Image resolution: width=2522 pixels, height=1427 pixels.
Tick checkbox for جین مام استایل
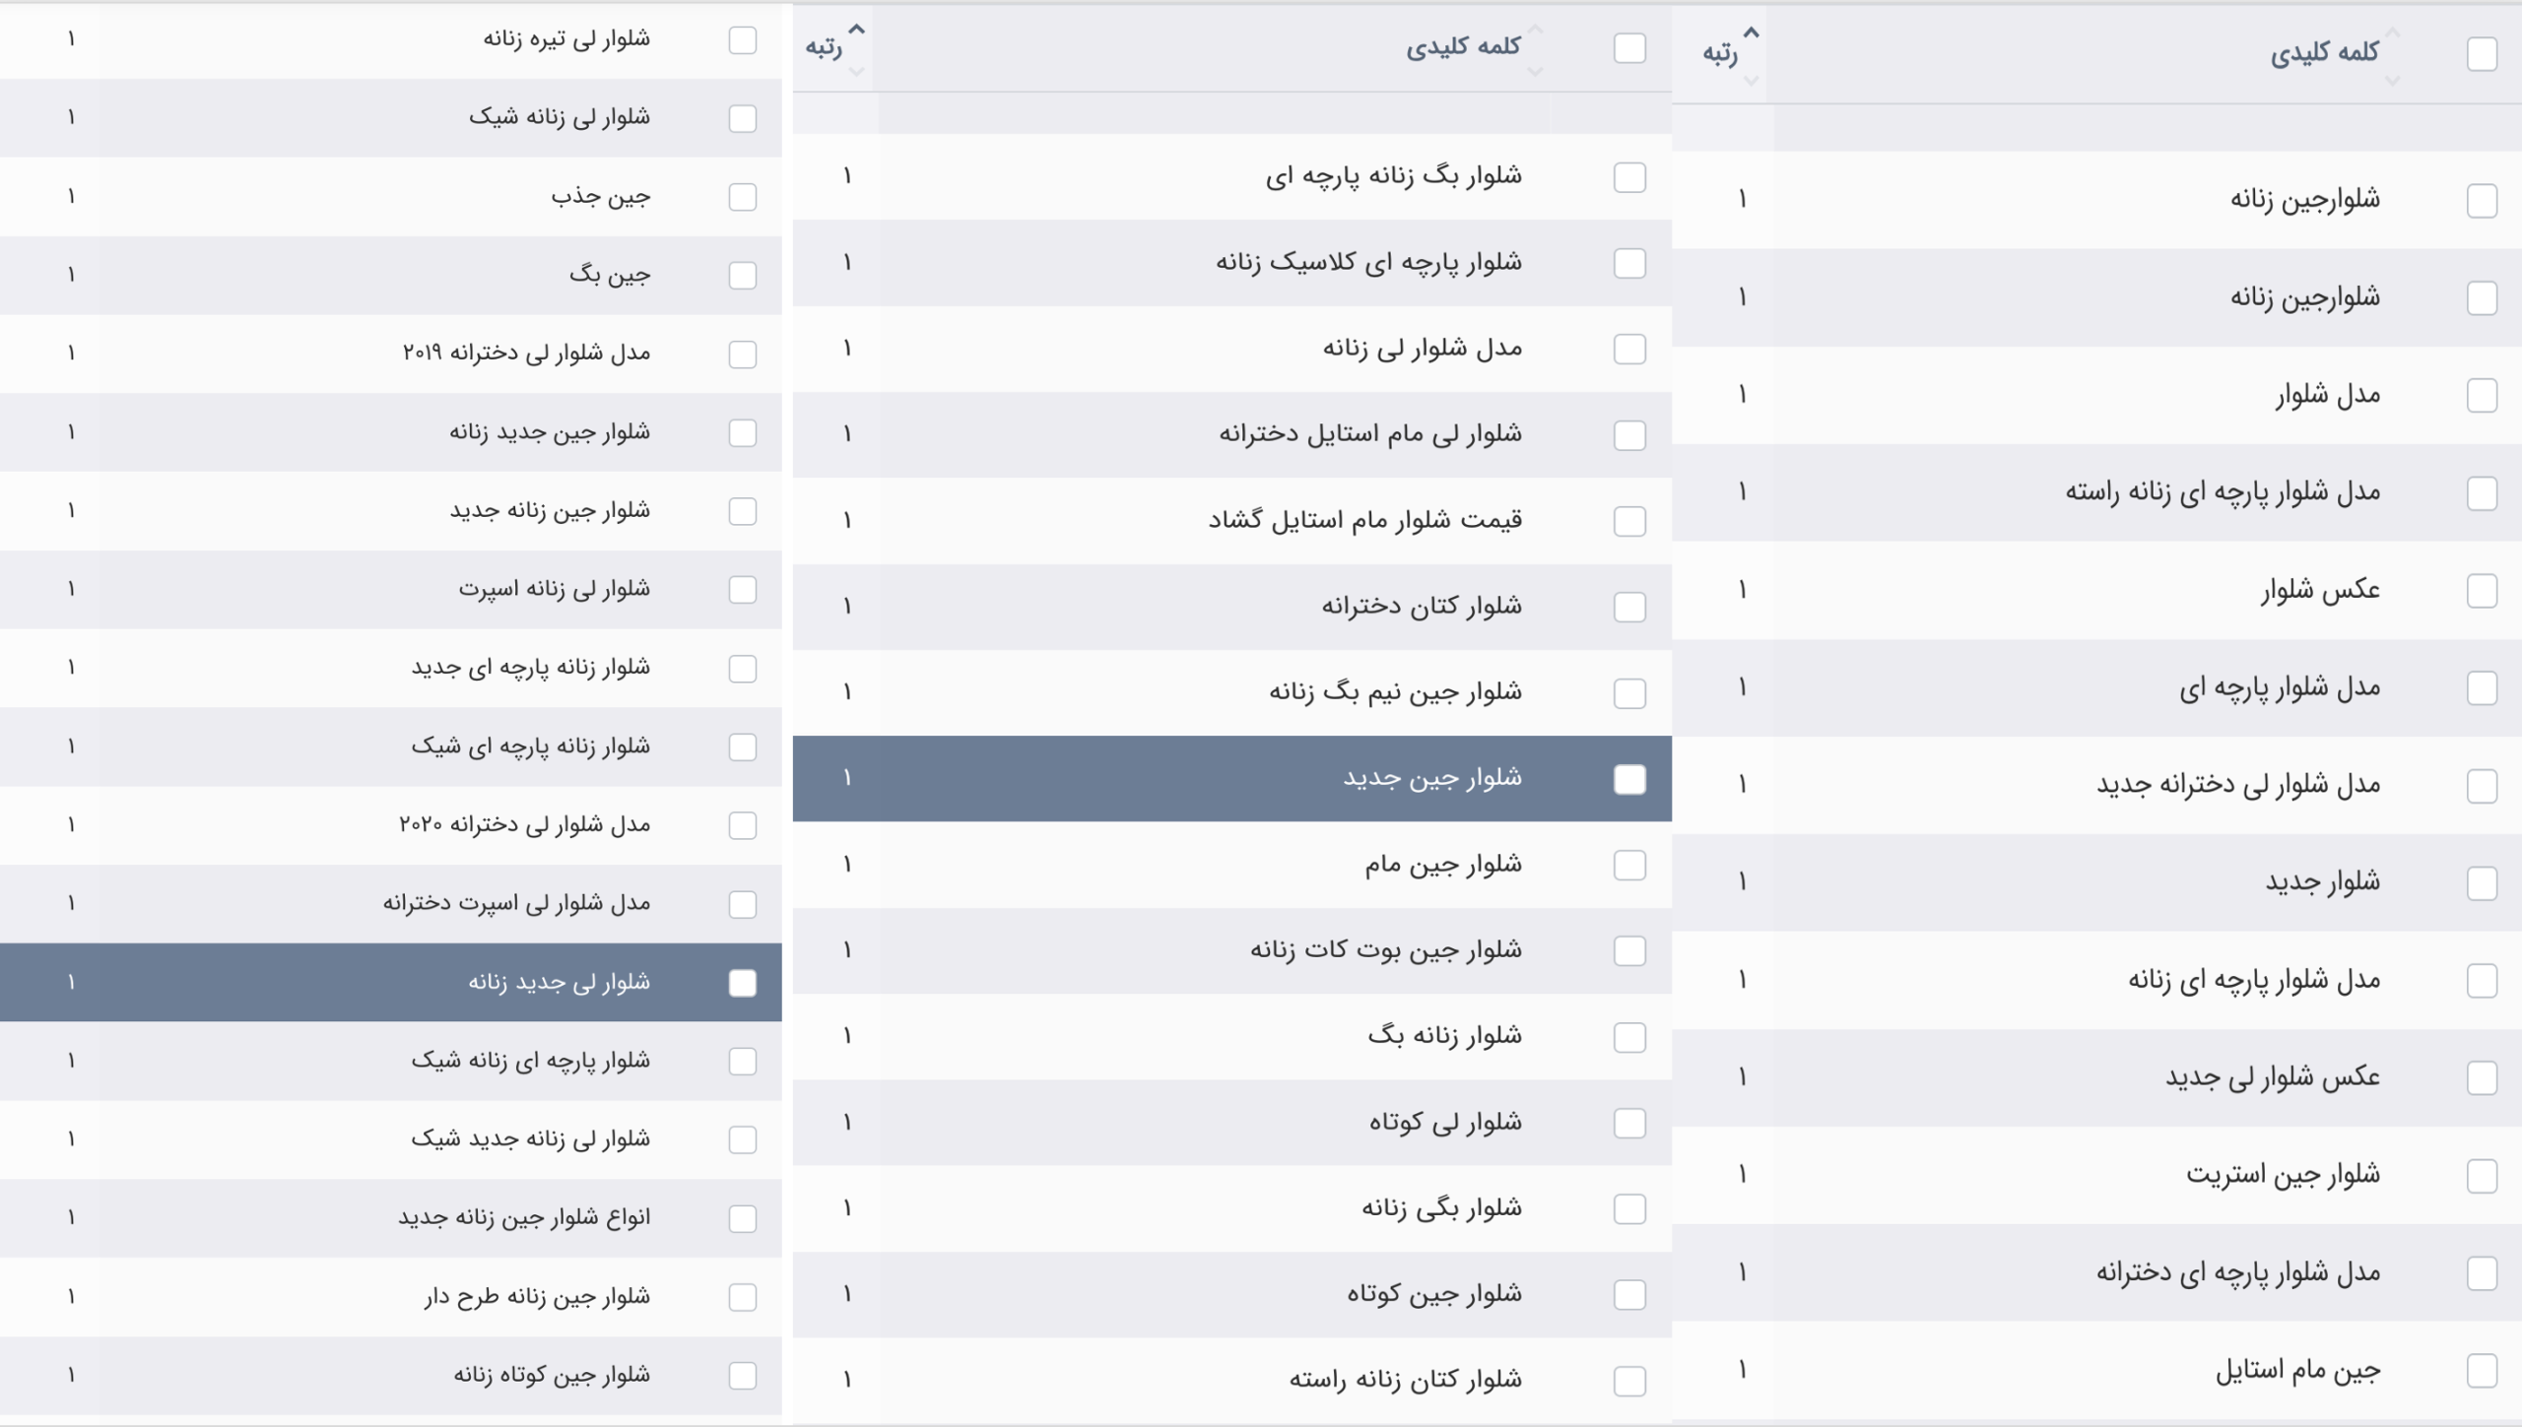tap(2482, 1370)
